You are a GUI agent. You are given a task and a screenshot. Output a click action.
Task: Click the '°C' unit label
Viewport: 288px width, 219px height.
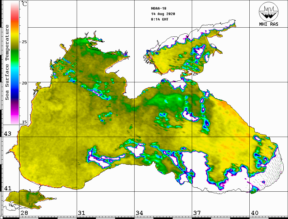pyautogui.click(x=24, y=4)
